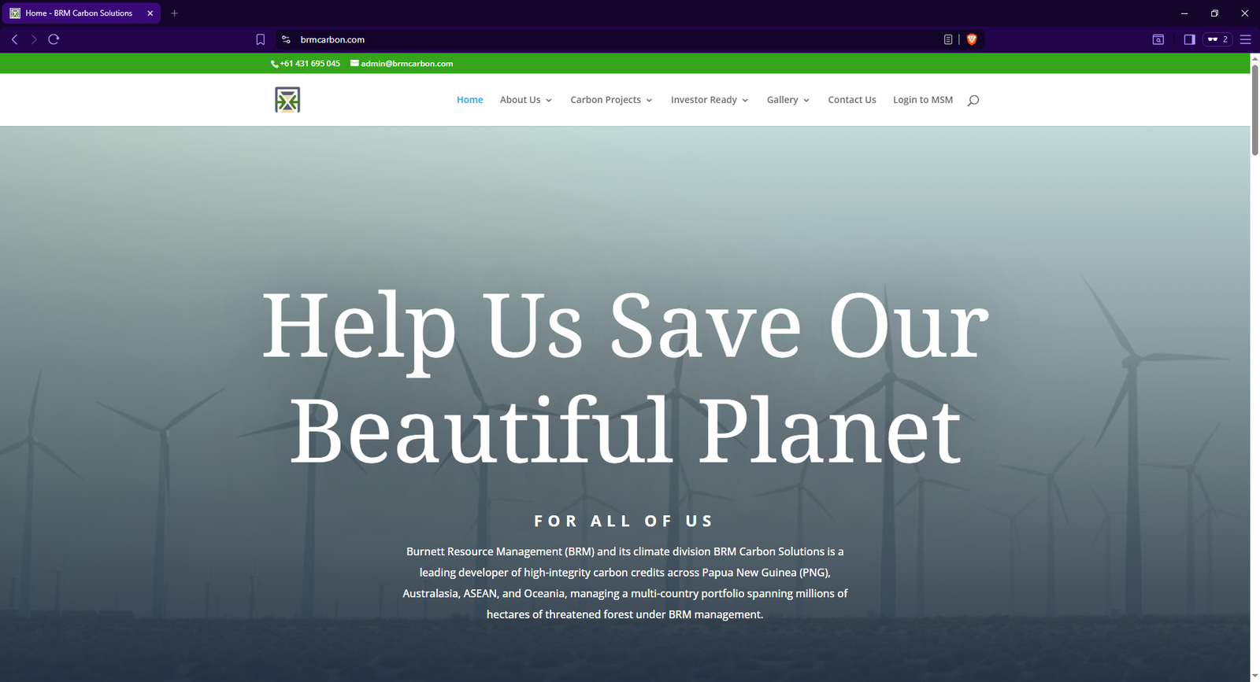Click the Login to MSM link

click(x=923, y=100)
